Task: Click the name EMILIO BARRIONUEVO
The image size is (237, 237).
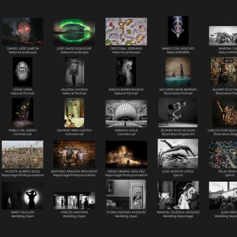Action: point(126,90)
